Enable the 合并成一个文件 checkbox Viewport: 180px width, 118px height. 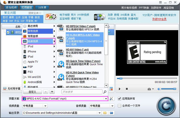pyautogui.click(x=119, y=106)
